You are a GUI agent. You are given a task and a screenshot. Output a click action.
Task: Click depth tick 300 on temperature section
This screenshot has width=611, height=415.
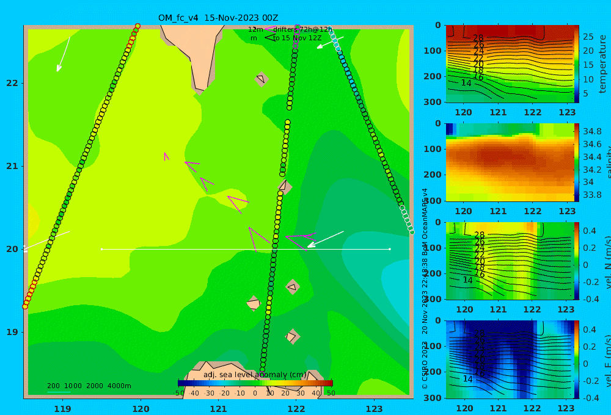pos(433,102)
